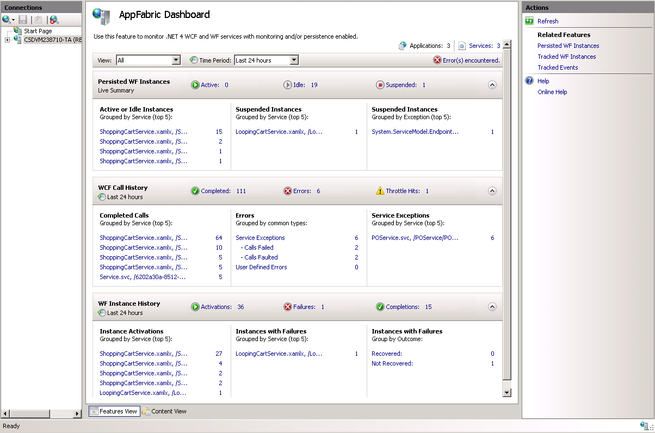Viewport: 655px width, 433px height.
Task: Open Tracked Events related feature
Action: (x=558, y=67)
